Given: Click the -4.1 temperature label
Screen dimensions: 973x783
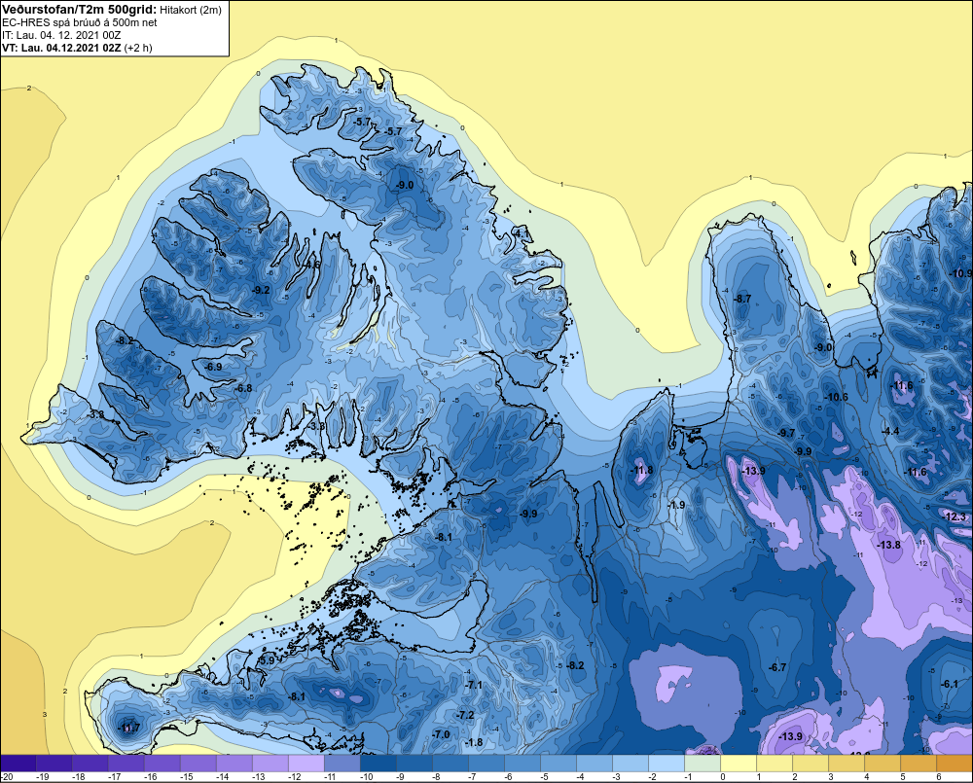Looking at the screenshot, I should pyautogui.click(x=522, y=233).
